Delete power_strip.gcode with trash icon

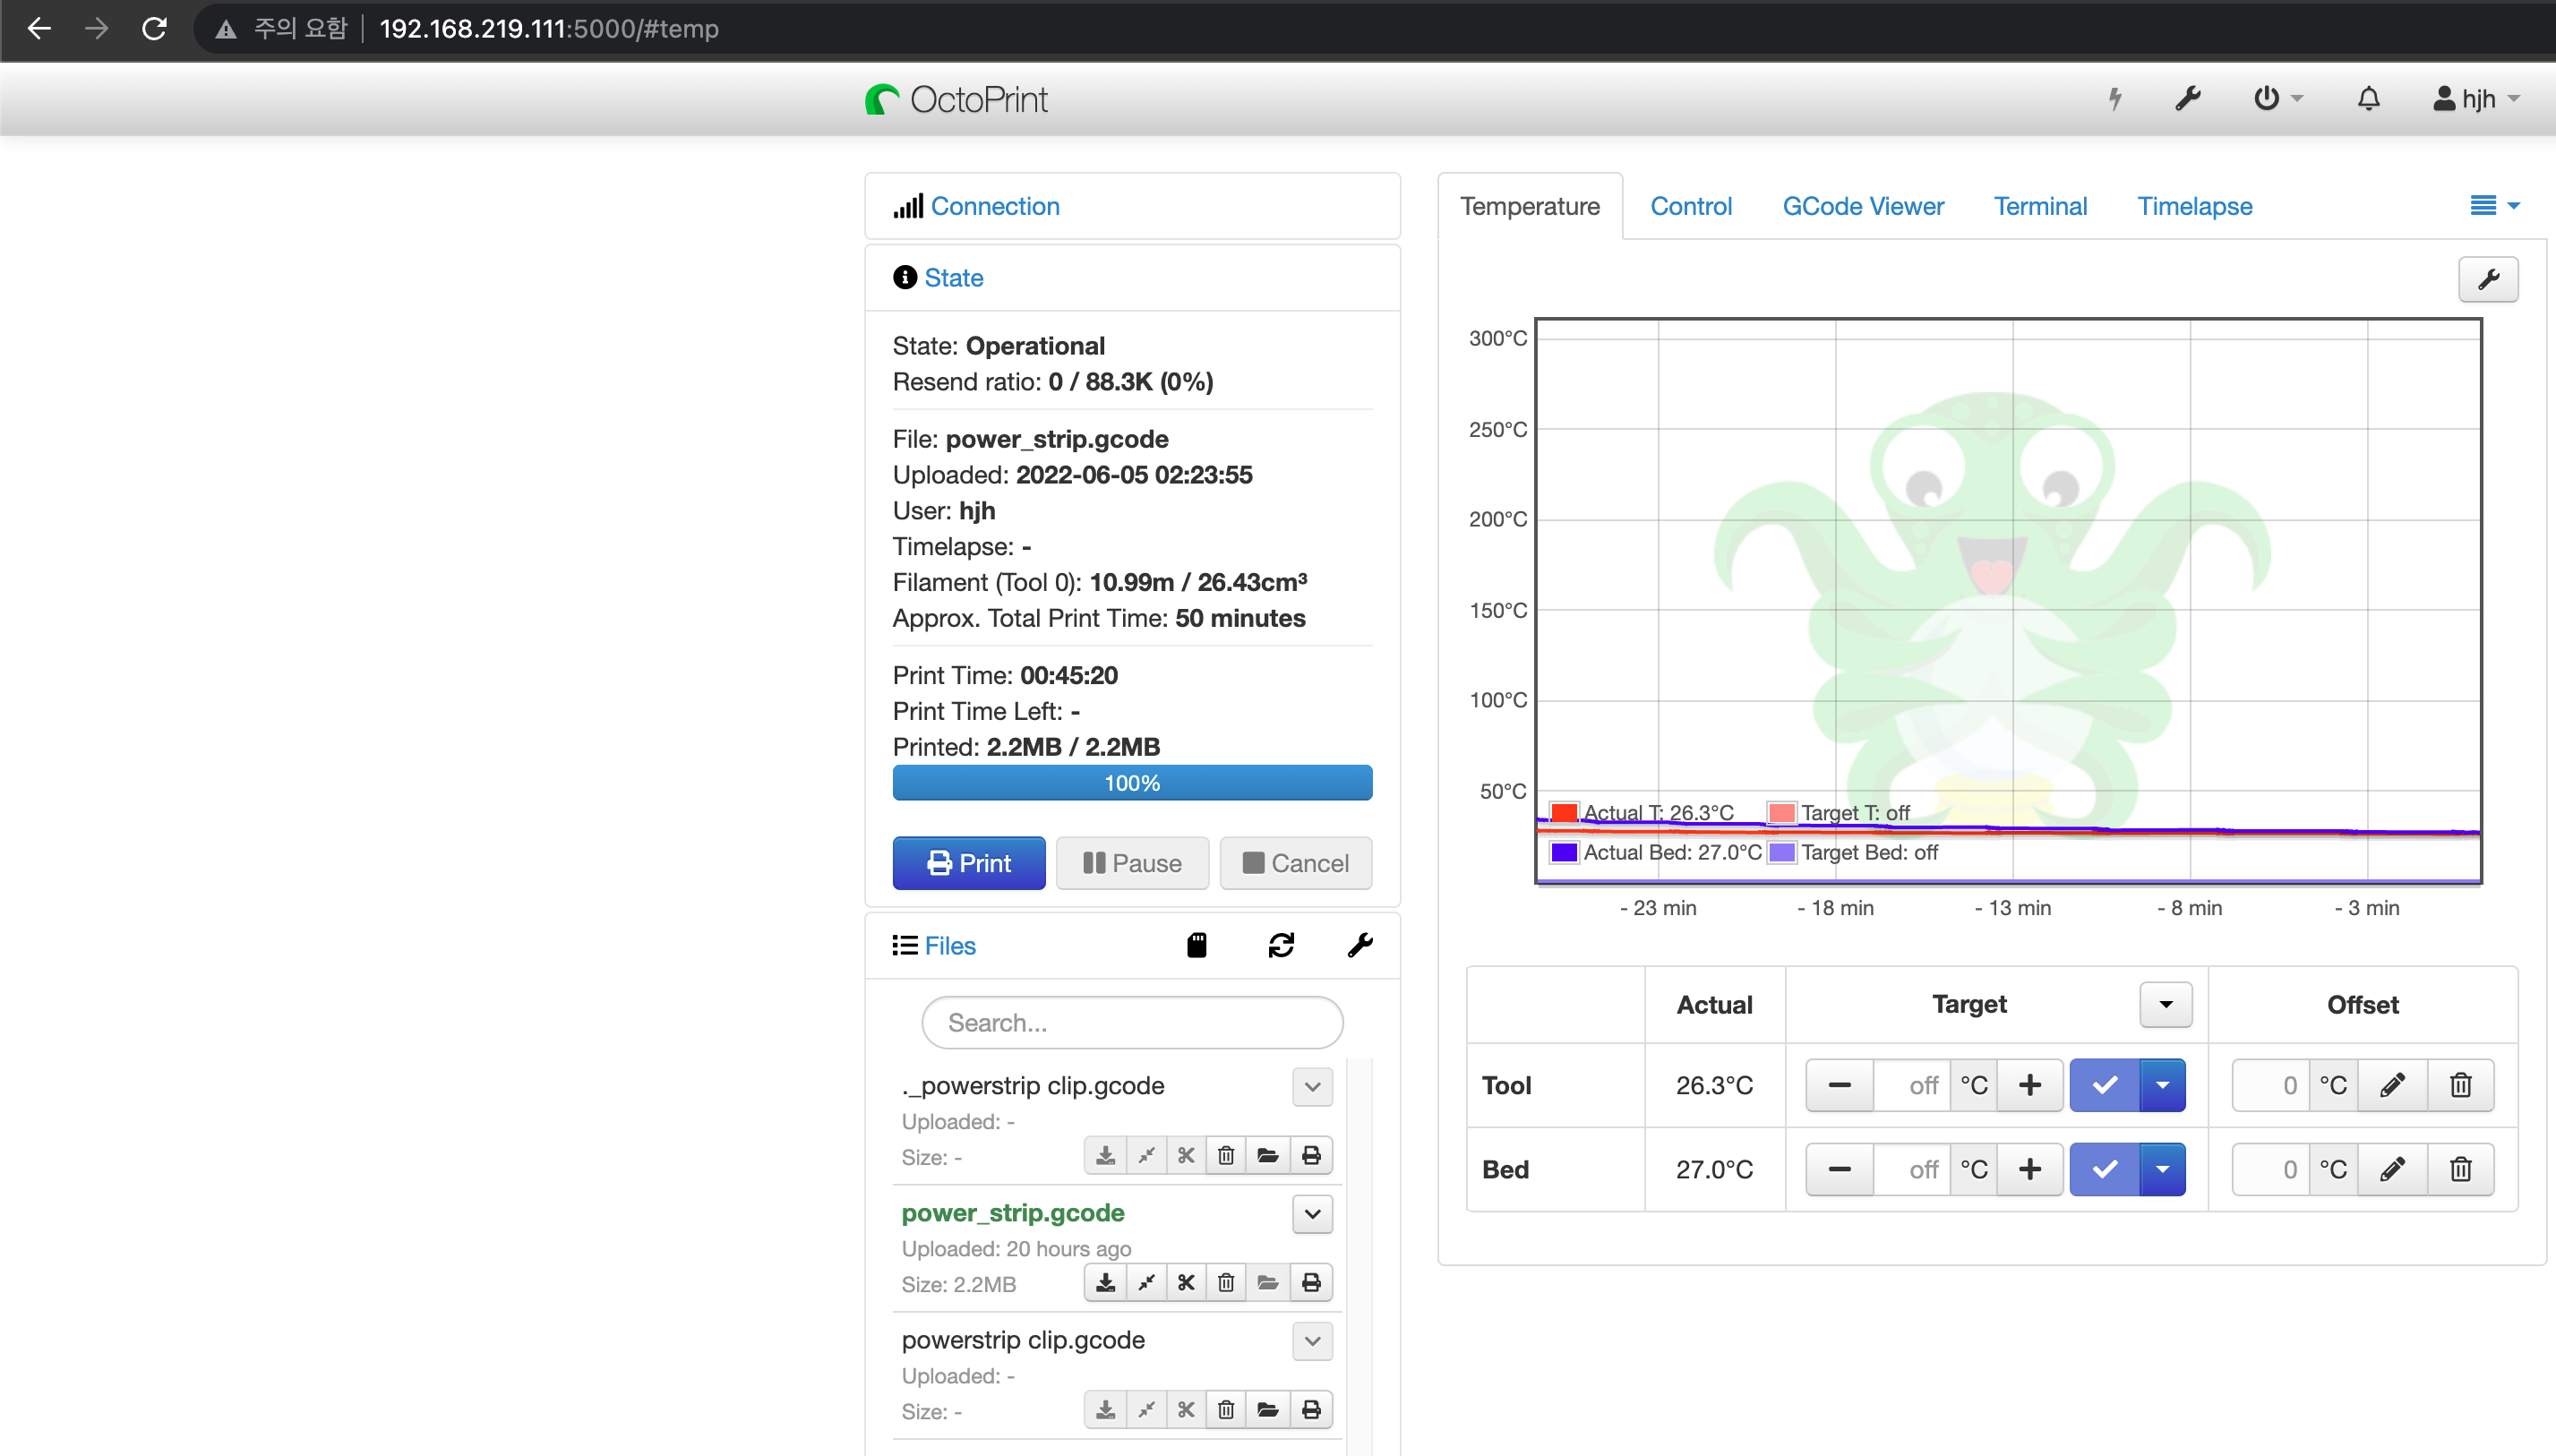1226,1282
